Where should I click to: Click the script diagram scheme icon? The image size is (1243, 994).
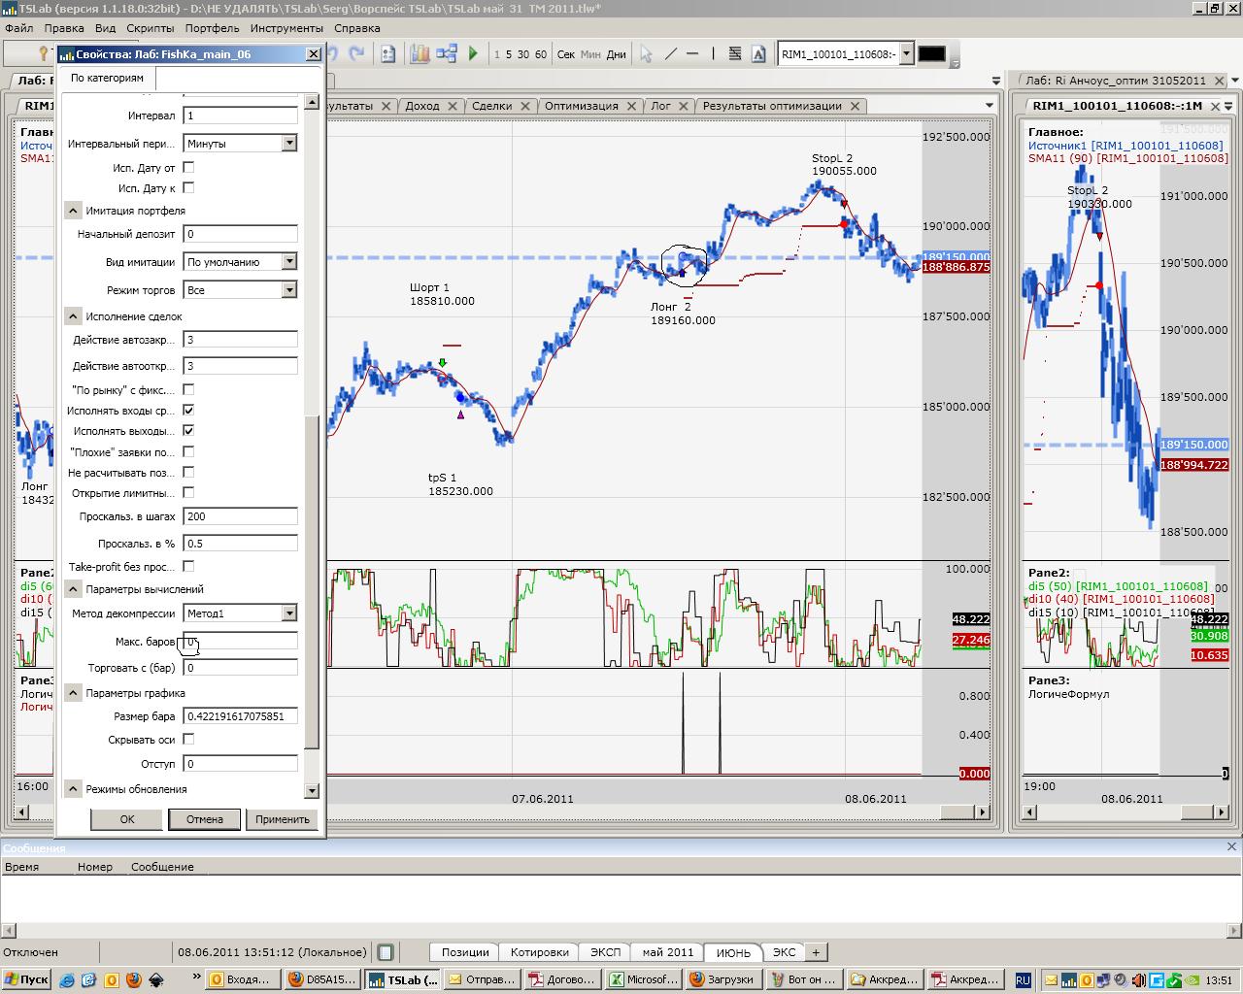click(447, 54)
